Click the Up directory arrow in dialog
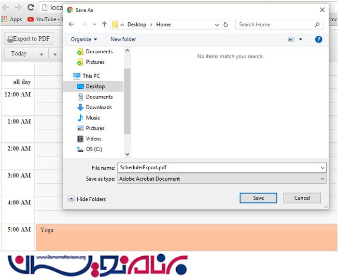Image resolution: width=338 pixels, height=278 pixels. (104, 24)
